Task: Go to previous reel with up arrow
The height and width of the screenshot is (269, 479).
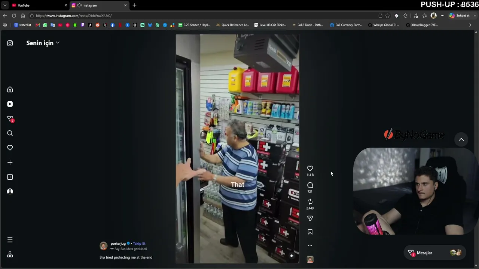Action: click(x=461, y=140)
